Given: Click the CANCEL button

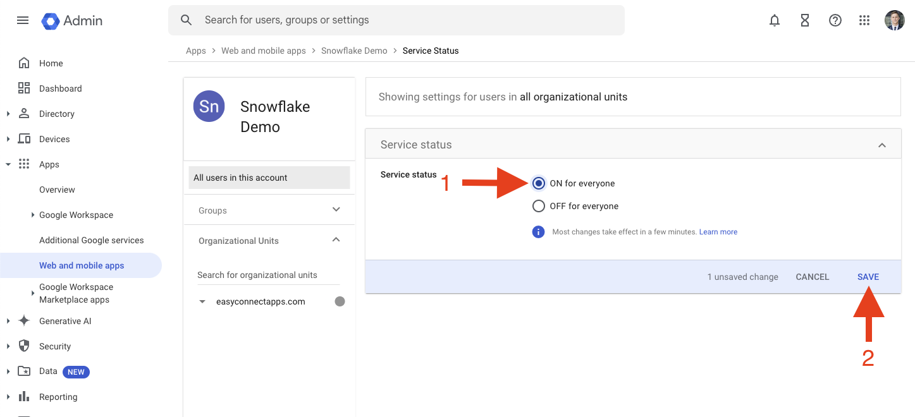Looking at the screenshot, I should 812,277.
